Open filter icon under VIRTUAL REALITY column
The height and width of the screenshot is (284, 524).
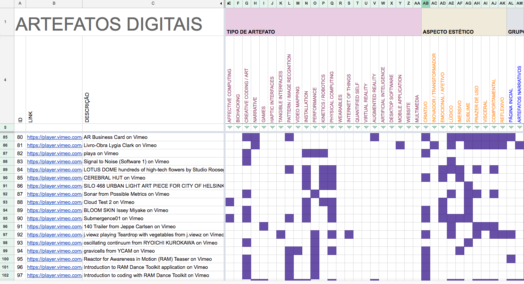[x=366, y=127]
